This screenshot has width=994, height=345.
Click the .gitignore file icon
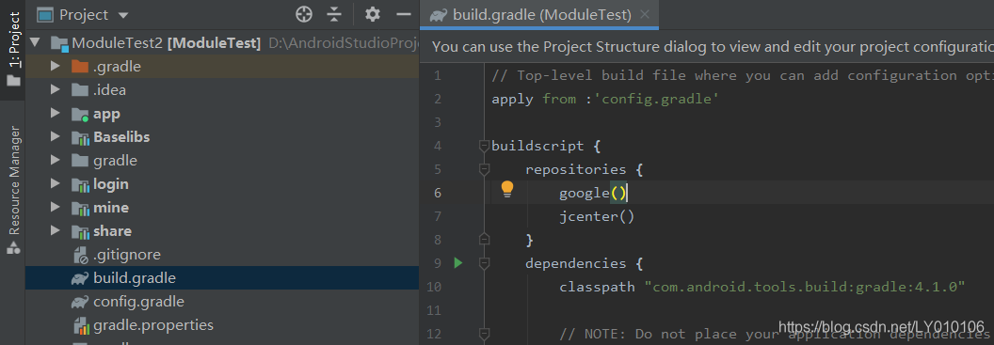[x=81, y=255]
